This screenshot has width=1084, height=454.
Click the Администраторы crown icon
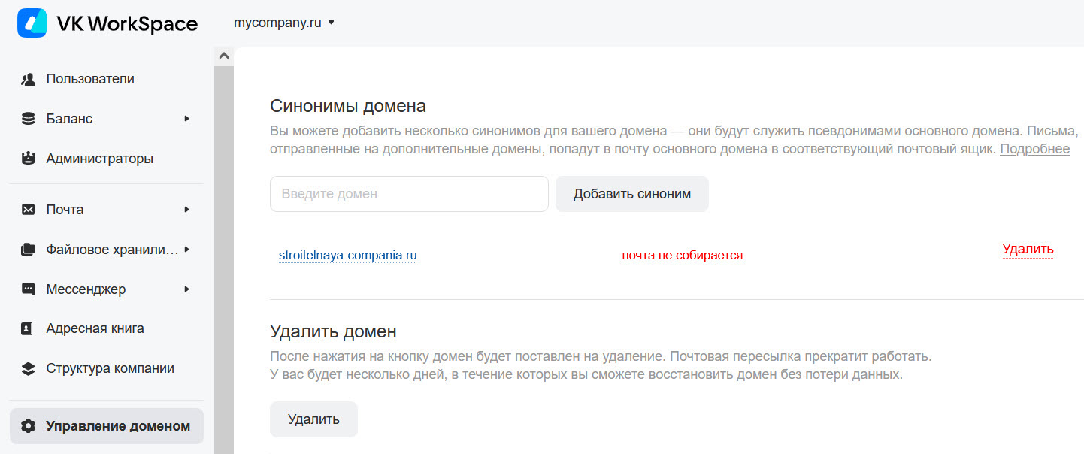(29, 159)
